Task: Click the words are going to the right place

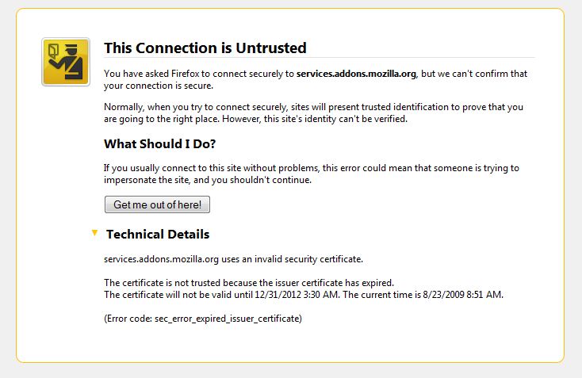Action: (x=162, y=119)
